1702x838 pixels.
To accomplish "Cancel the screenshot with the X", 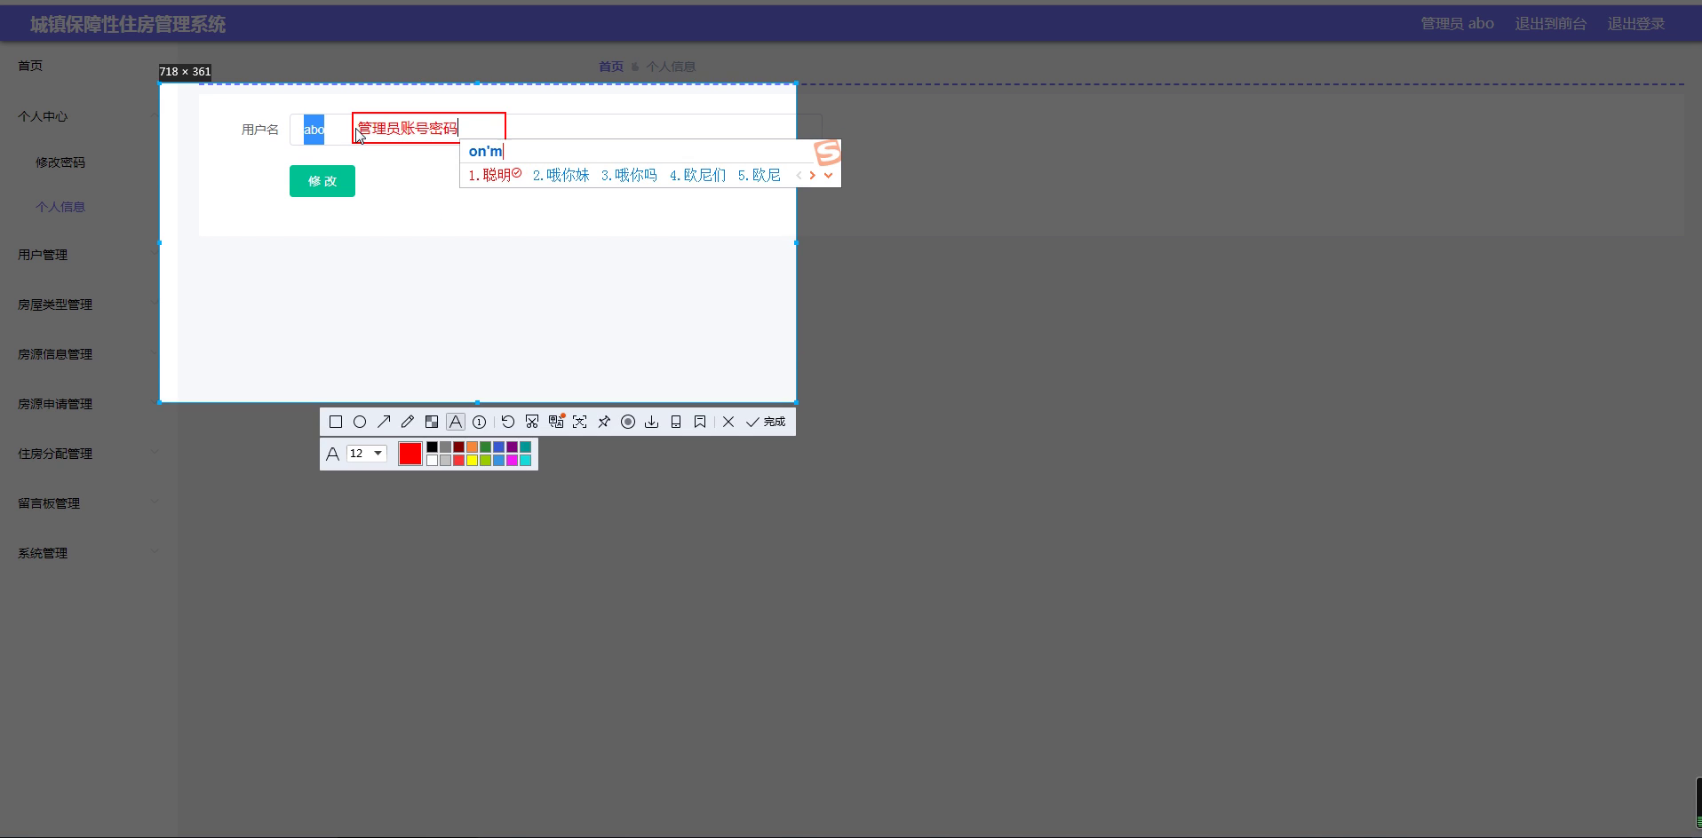I will [x=728, y=422].
